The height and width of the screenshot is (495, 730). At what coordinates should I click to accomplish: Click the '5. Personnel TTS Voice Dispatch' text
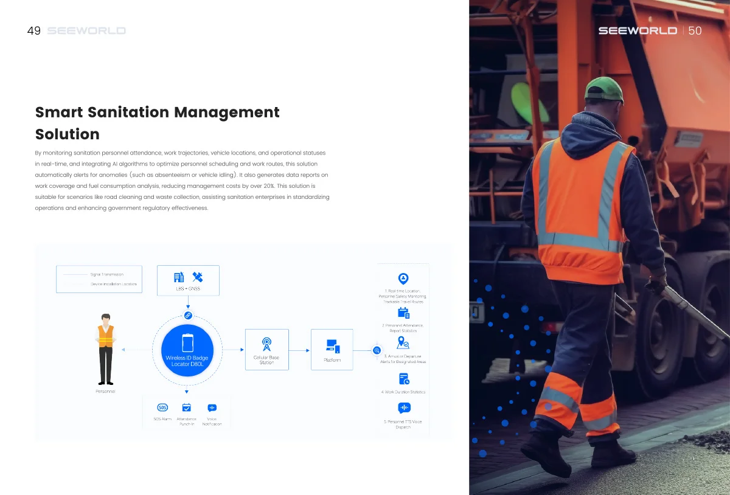click(x=403, y=424)
